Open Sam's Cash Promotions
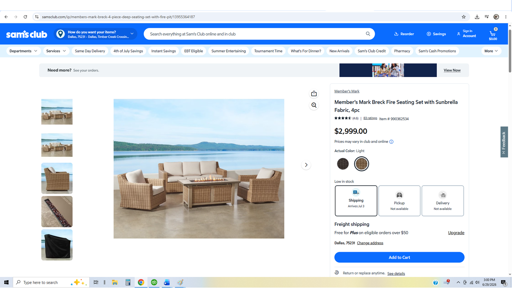The height and width of the screenshot is (301, 512). [437, 51]
